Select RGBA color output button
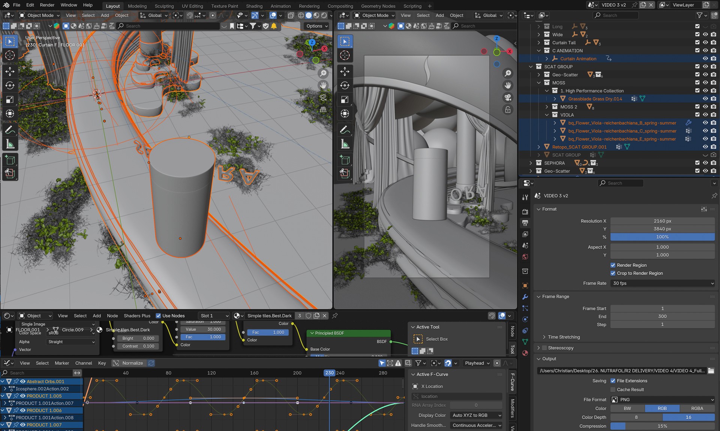This screenshot has height=431, width=720. 697,409
